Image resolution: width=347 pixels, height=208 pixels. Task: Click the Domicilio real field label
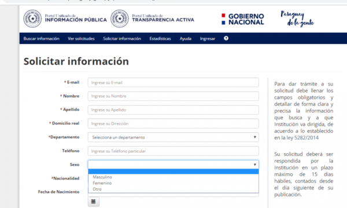(64, 123)
